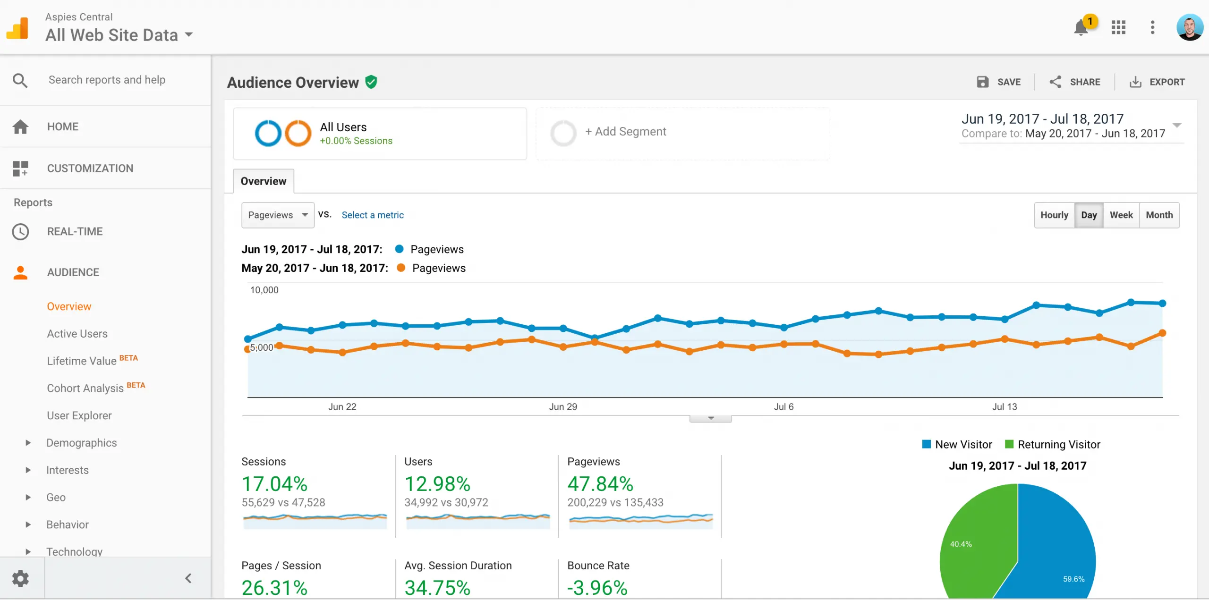Open the three-dot options menu

click(1152, 27)
